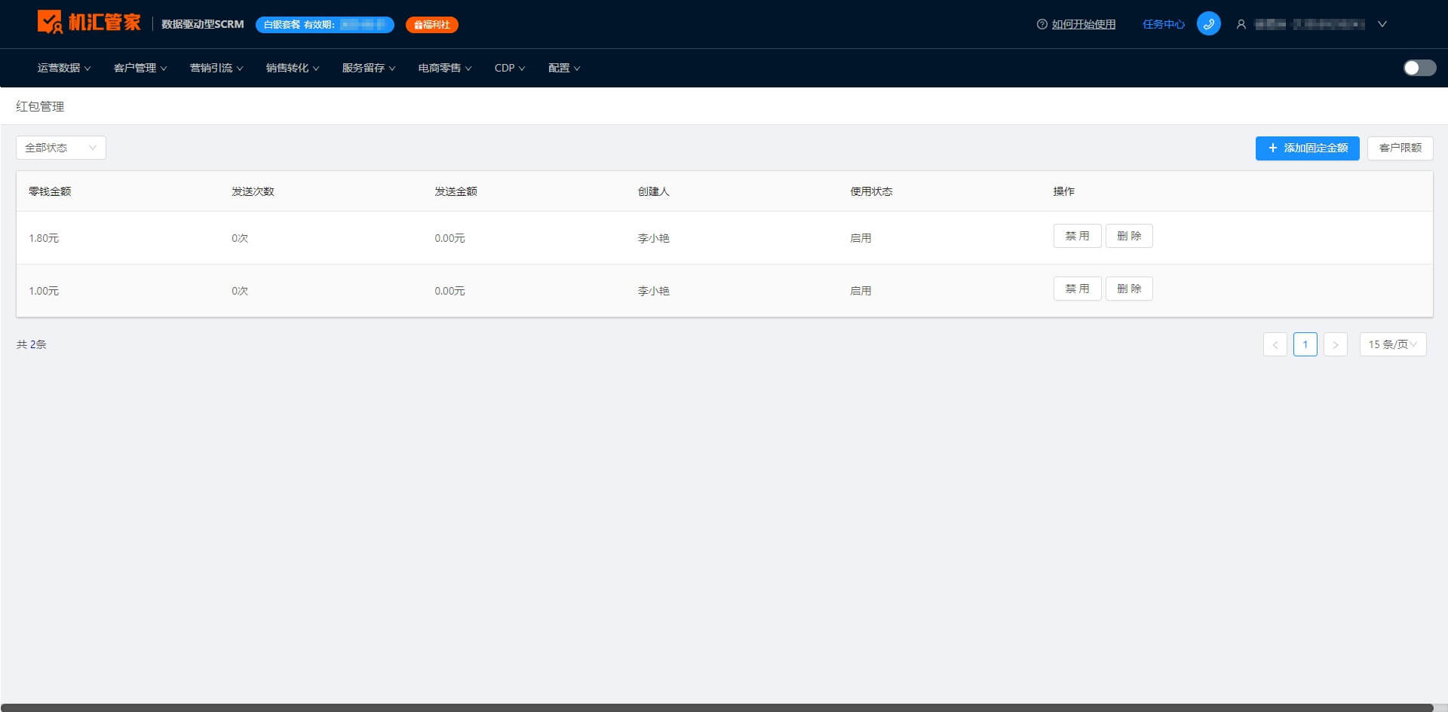This screenshot has width=1448, height=712.
Task: Open 如何开始使用 help link
Action: click(x=1084, y=24)
